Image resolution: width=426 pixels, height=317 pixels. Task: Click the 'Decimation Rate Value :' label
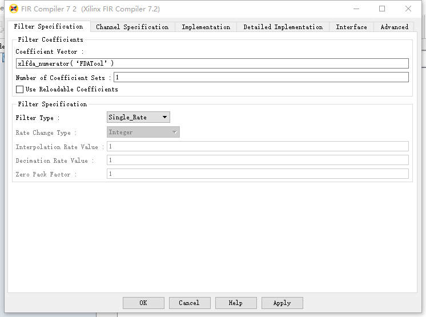point(55,161)
